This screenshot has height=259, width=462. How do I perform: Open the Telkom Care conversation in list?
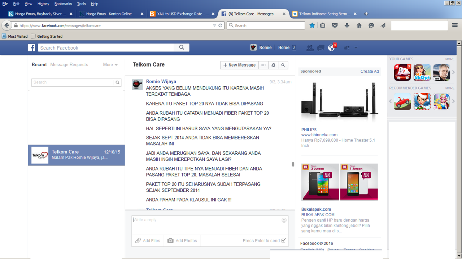click(x=77, y=155)
